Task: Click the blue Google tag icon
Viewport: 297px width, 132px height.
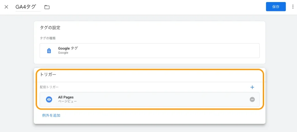Action: (49, 51)
